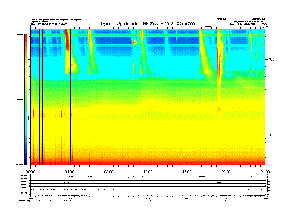Image resolution: width=286 pixels, height=221 pixels.
Task: Click the lower multi-trace panel below spectrum
Action: click(148, 186)
